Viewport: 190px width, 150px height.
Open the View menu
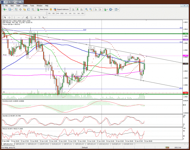pyautogui.click(x=12, y=5)
